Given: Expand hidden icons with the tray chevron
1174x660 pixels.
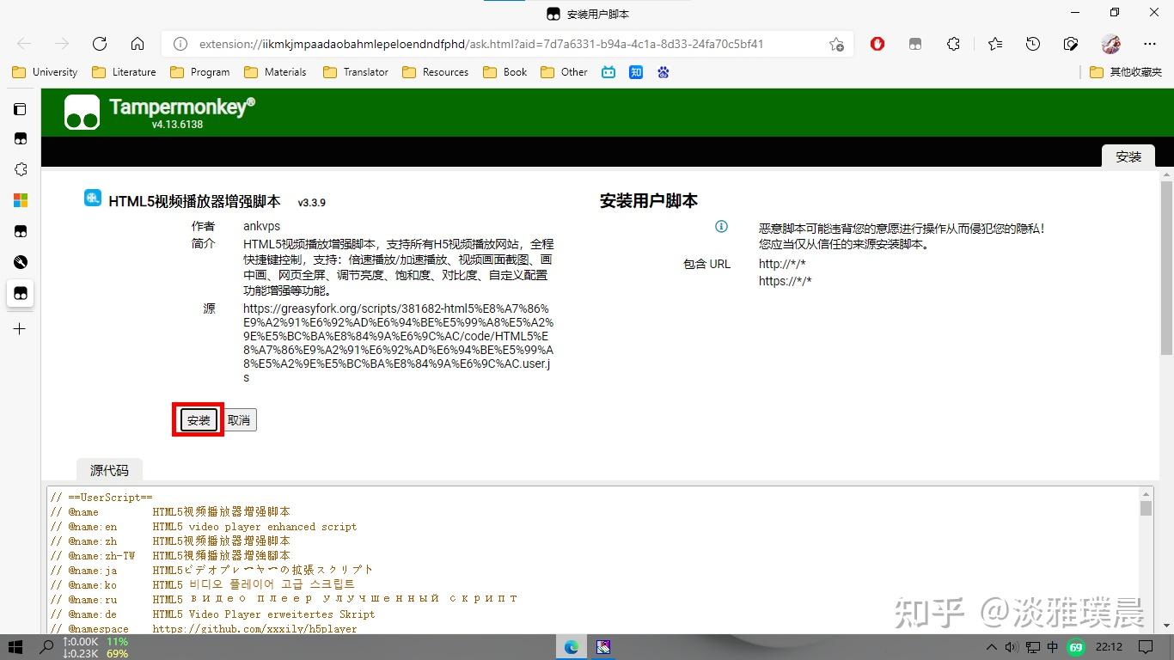Looking at the screenshot, I should click(x=991, y=647).
